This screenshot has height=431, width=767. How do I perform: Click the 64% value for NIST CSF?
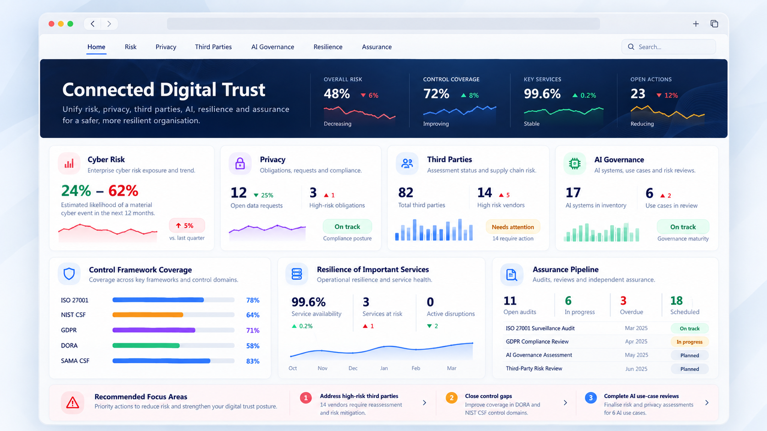pos(253,315)
